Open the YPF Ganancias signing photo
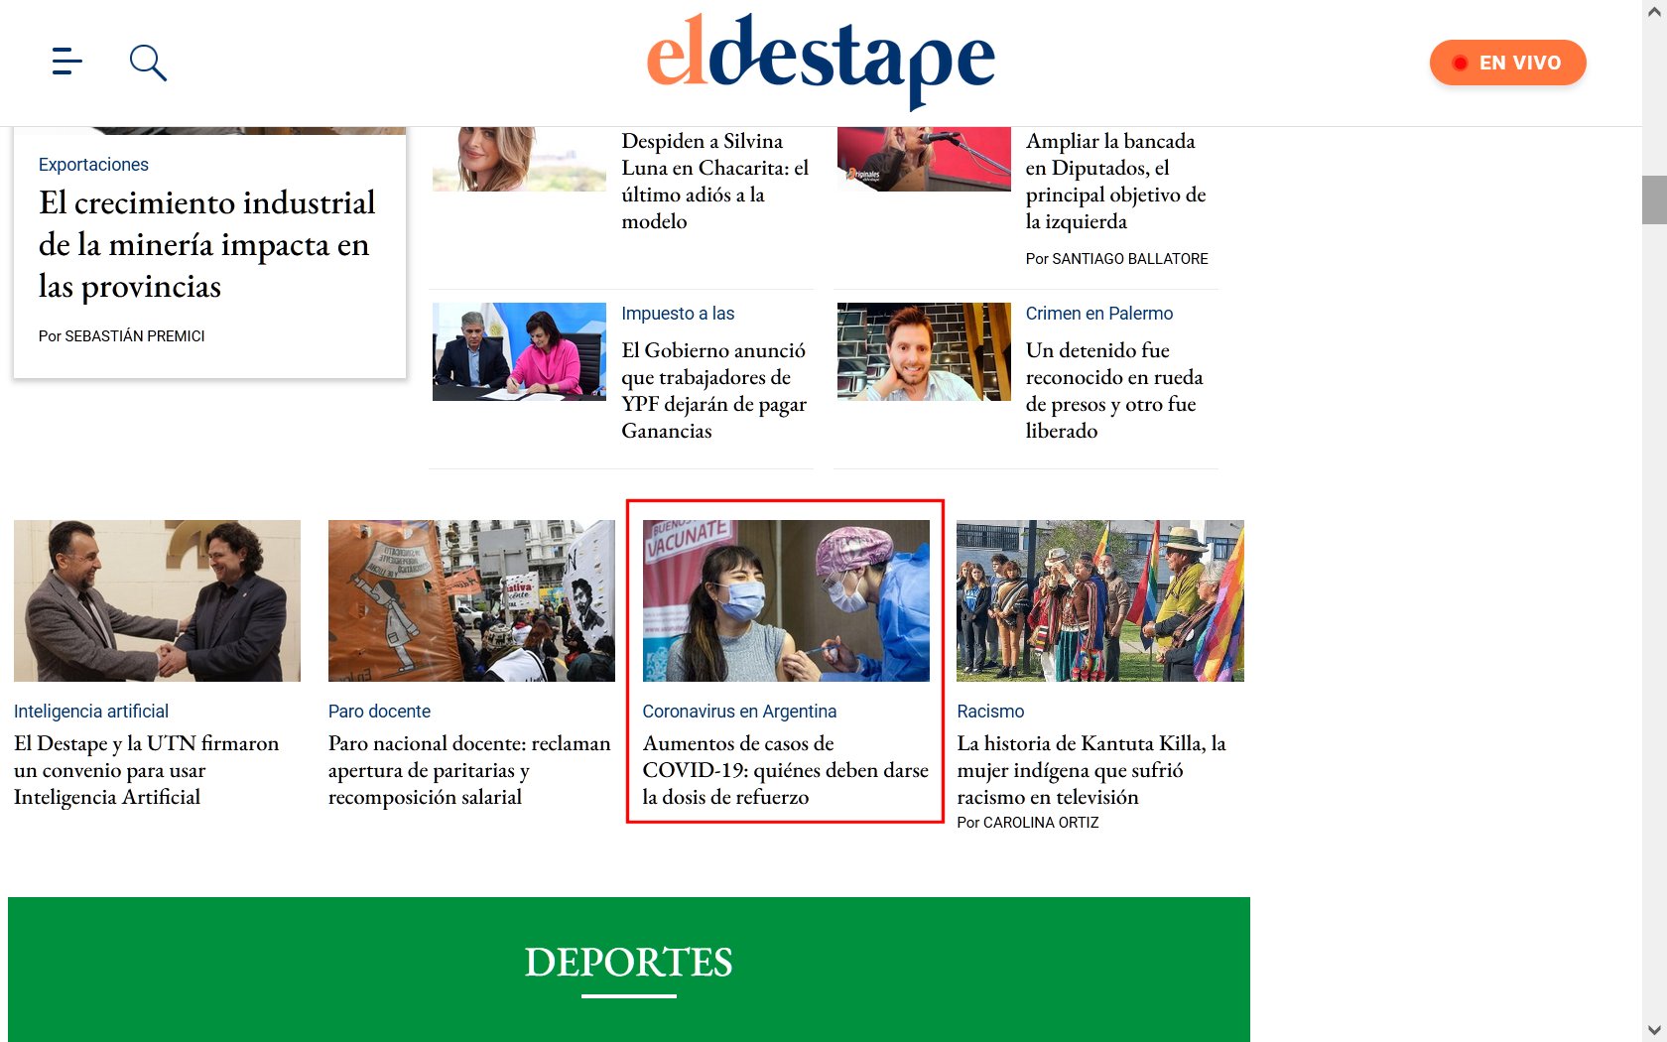1667x1042 pixels. (519, 351)
